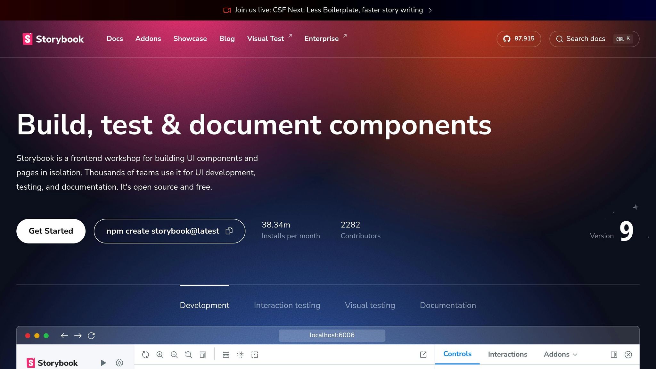The image size is (656, 369).
Task: Click the remount component sync icon
Action: click(x=145, y=355)
